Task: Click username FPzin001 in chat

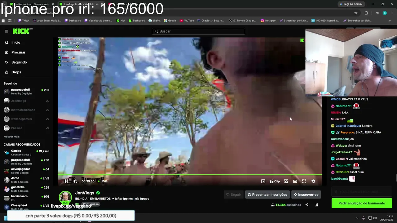Action: pos(342,172)
